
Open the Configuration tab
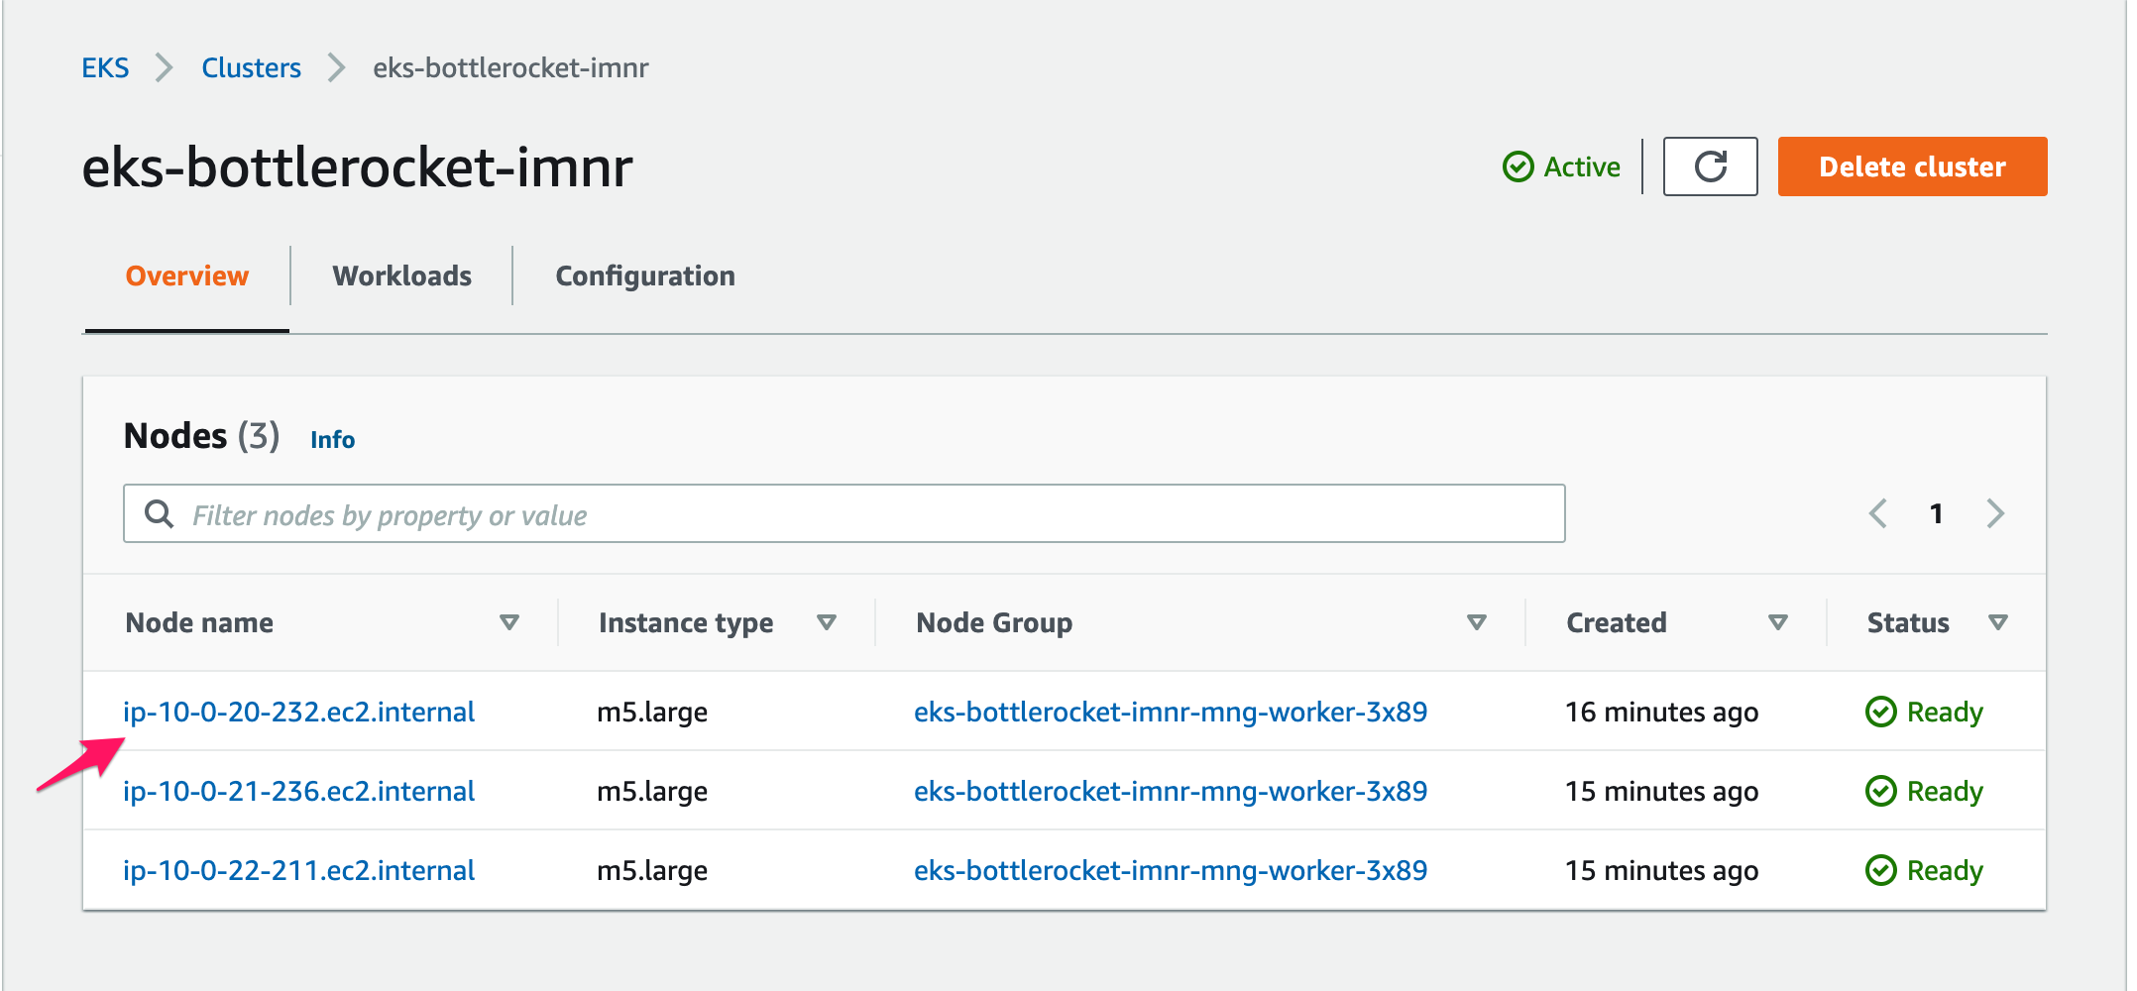coord(644,275)
